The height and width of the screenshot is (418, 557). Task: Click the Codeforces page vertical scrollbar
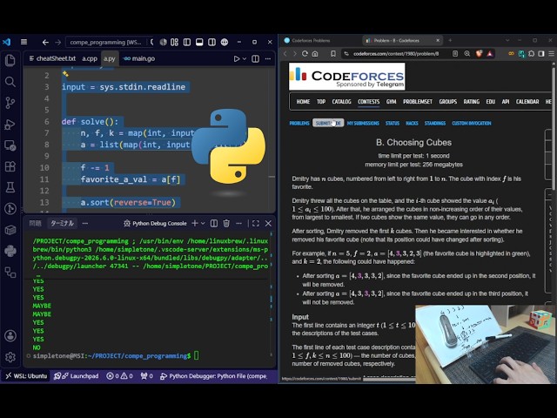point(554,128)
